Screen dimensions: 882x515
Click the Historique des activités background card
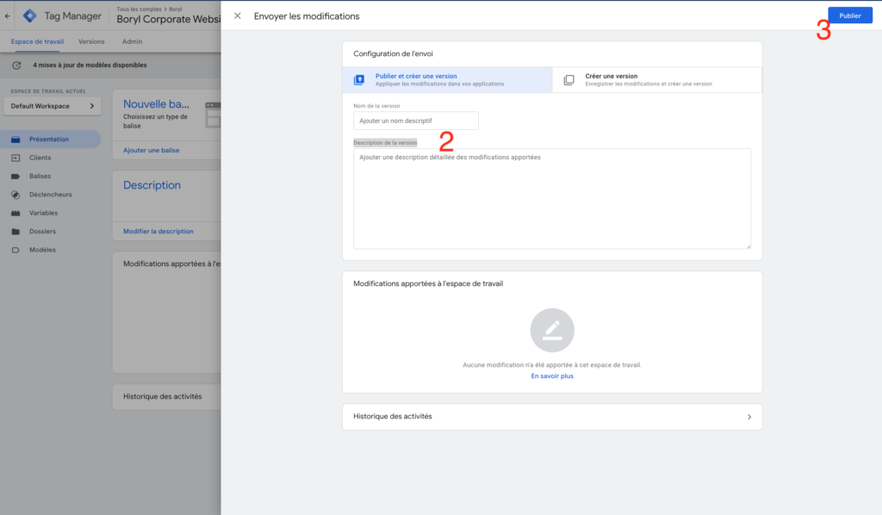[x=167, y=397]
